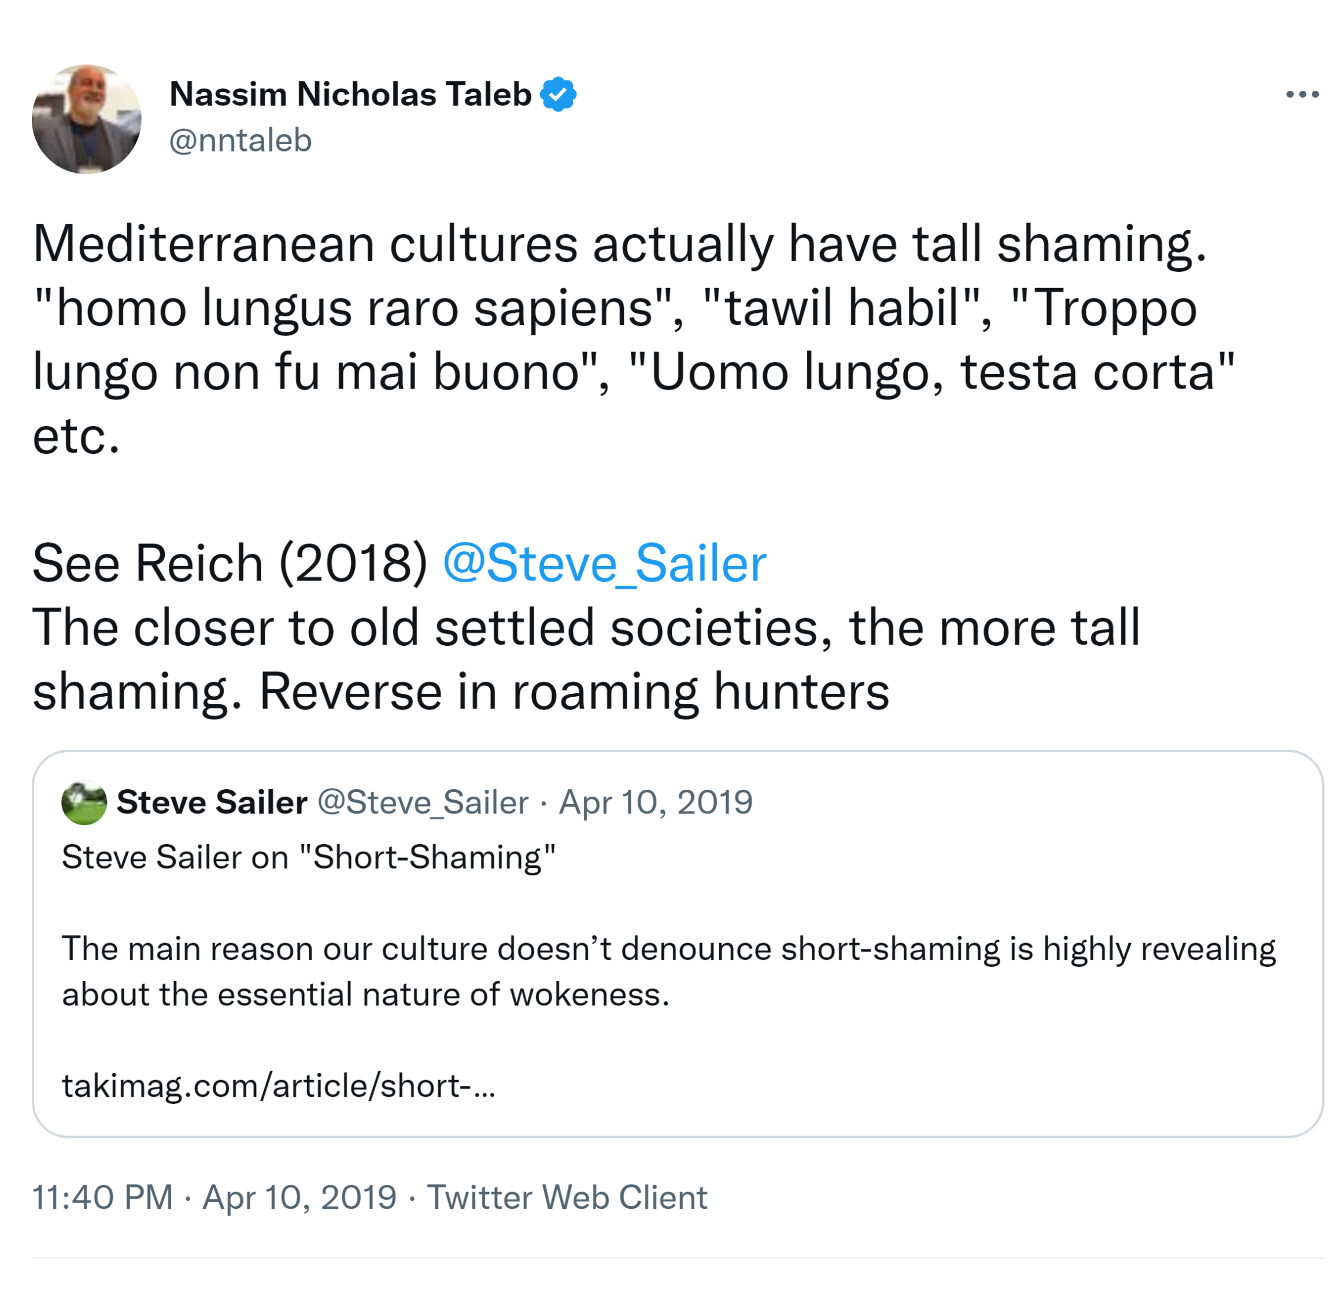Click the 'See Reich (2018)' text
This screenshot has height=1298, width=1339.
230,564
